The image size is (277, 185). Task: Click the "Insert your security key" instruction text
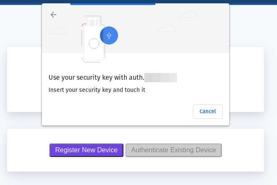pos(97,90)
